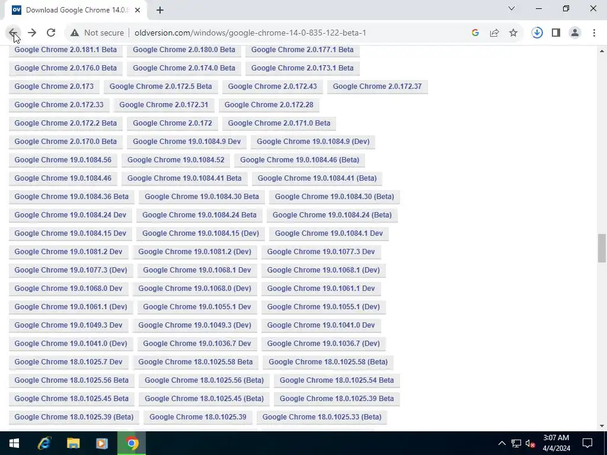Open the notification center icon
607x455 pixels.
click(x=587, y=443)
